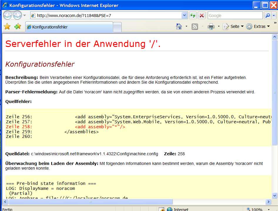Click the RSS feeds icon
This screenshot has width=278, height=211.
click(195, 27)
